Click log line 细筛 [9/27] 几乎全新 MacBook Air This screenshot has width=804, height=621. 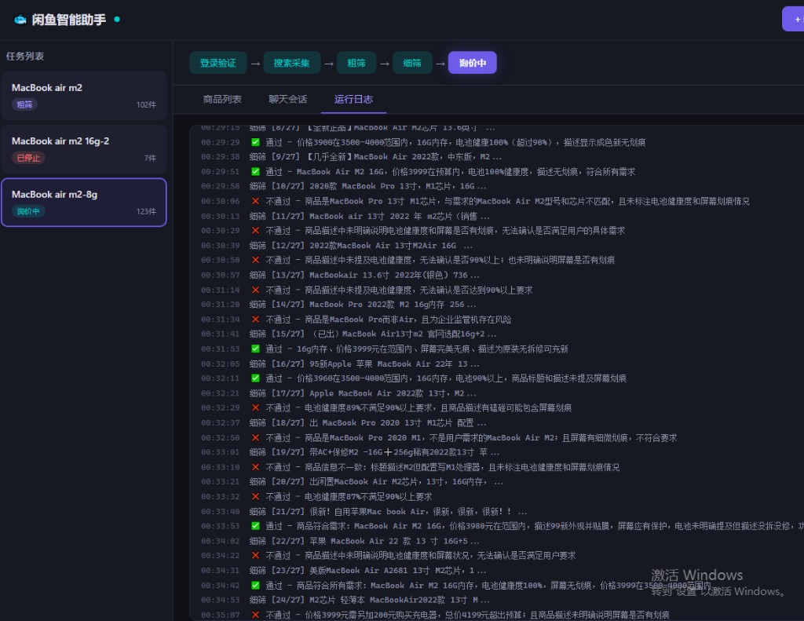coord(376,157)
